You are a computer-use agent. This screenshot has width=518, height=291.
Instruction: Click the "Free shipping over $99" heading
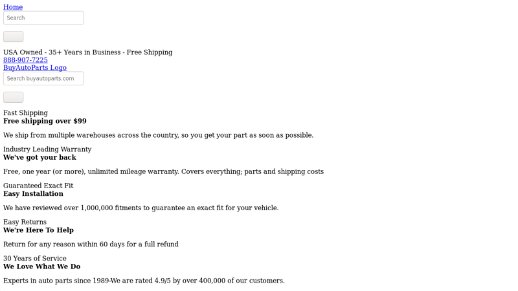[45, 121]
